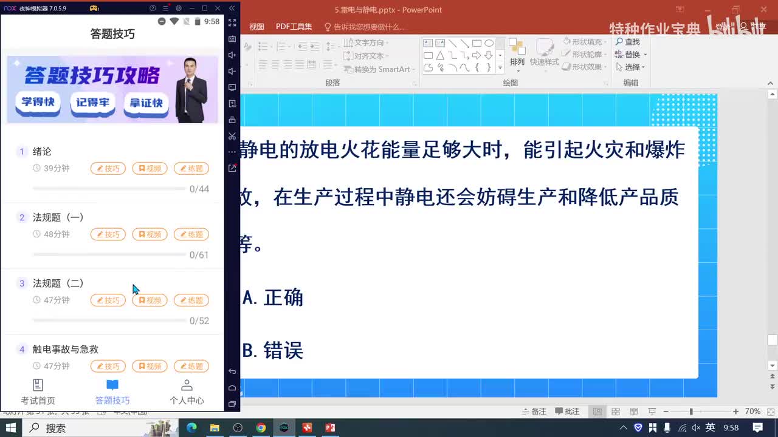The image size is (778, 437).
Task: Click the Nox install APK icon
Action: click(232, 104)
